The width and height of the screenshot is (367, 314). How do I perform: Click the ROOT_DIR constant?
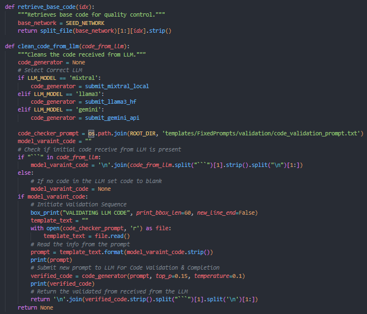coord(142,134)
